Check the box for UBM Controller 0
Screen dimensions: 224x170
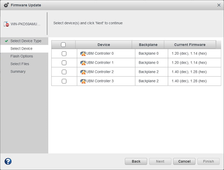point(64,54)
